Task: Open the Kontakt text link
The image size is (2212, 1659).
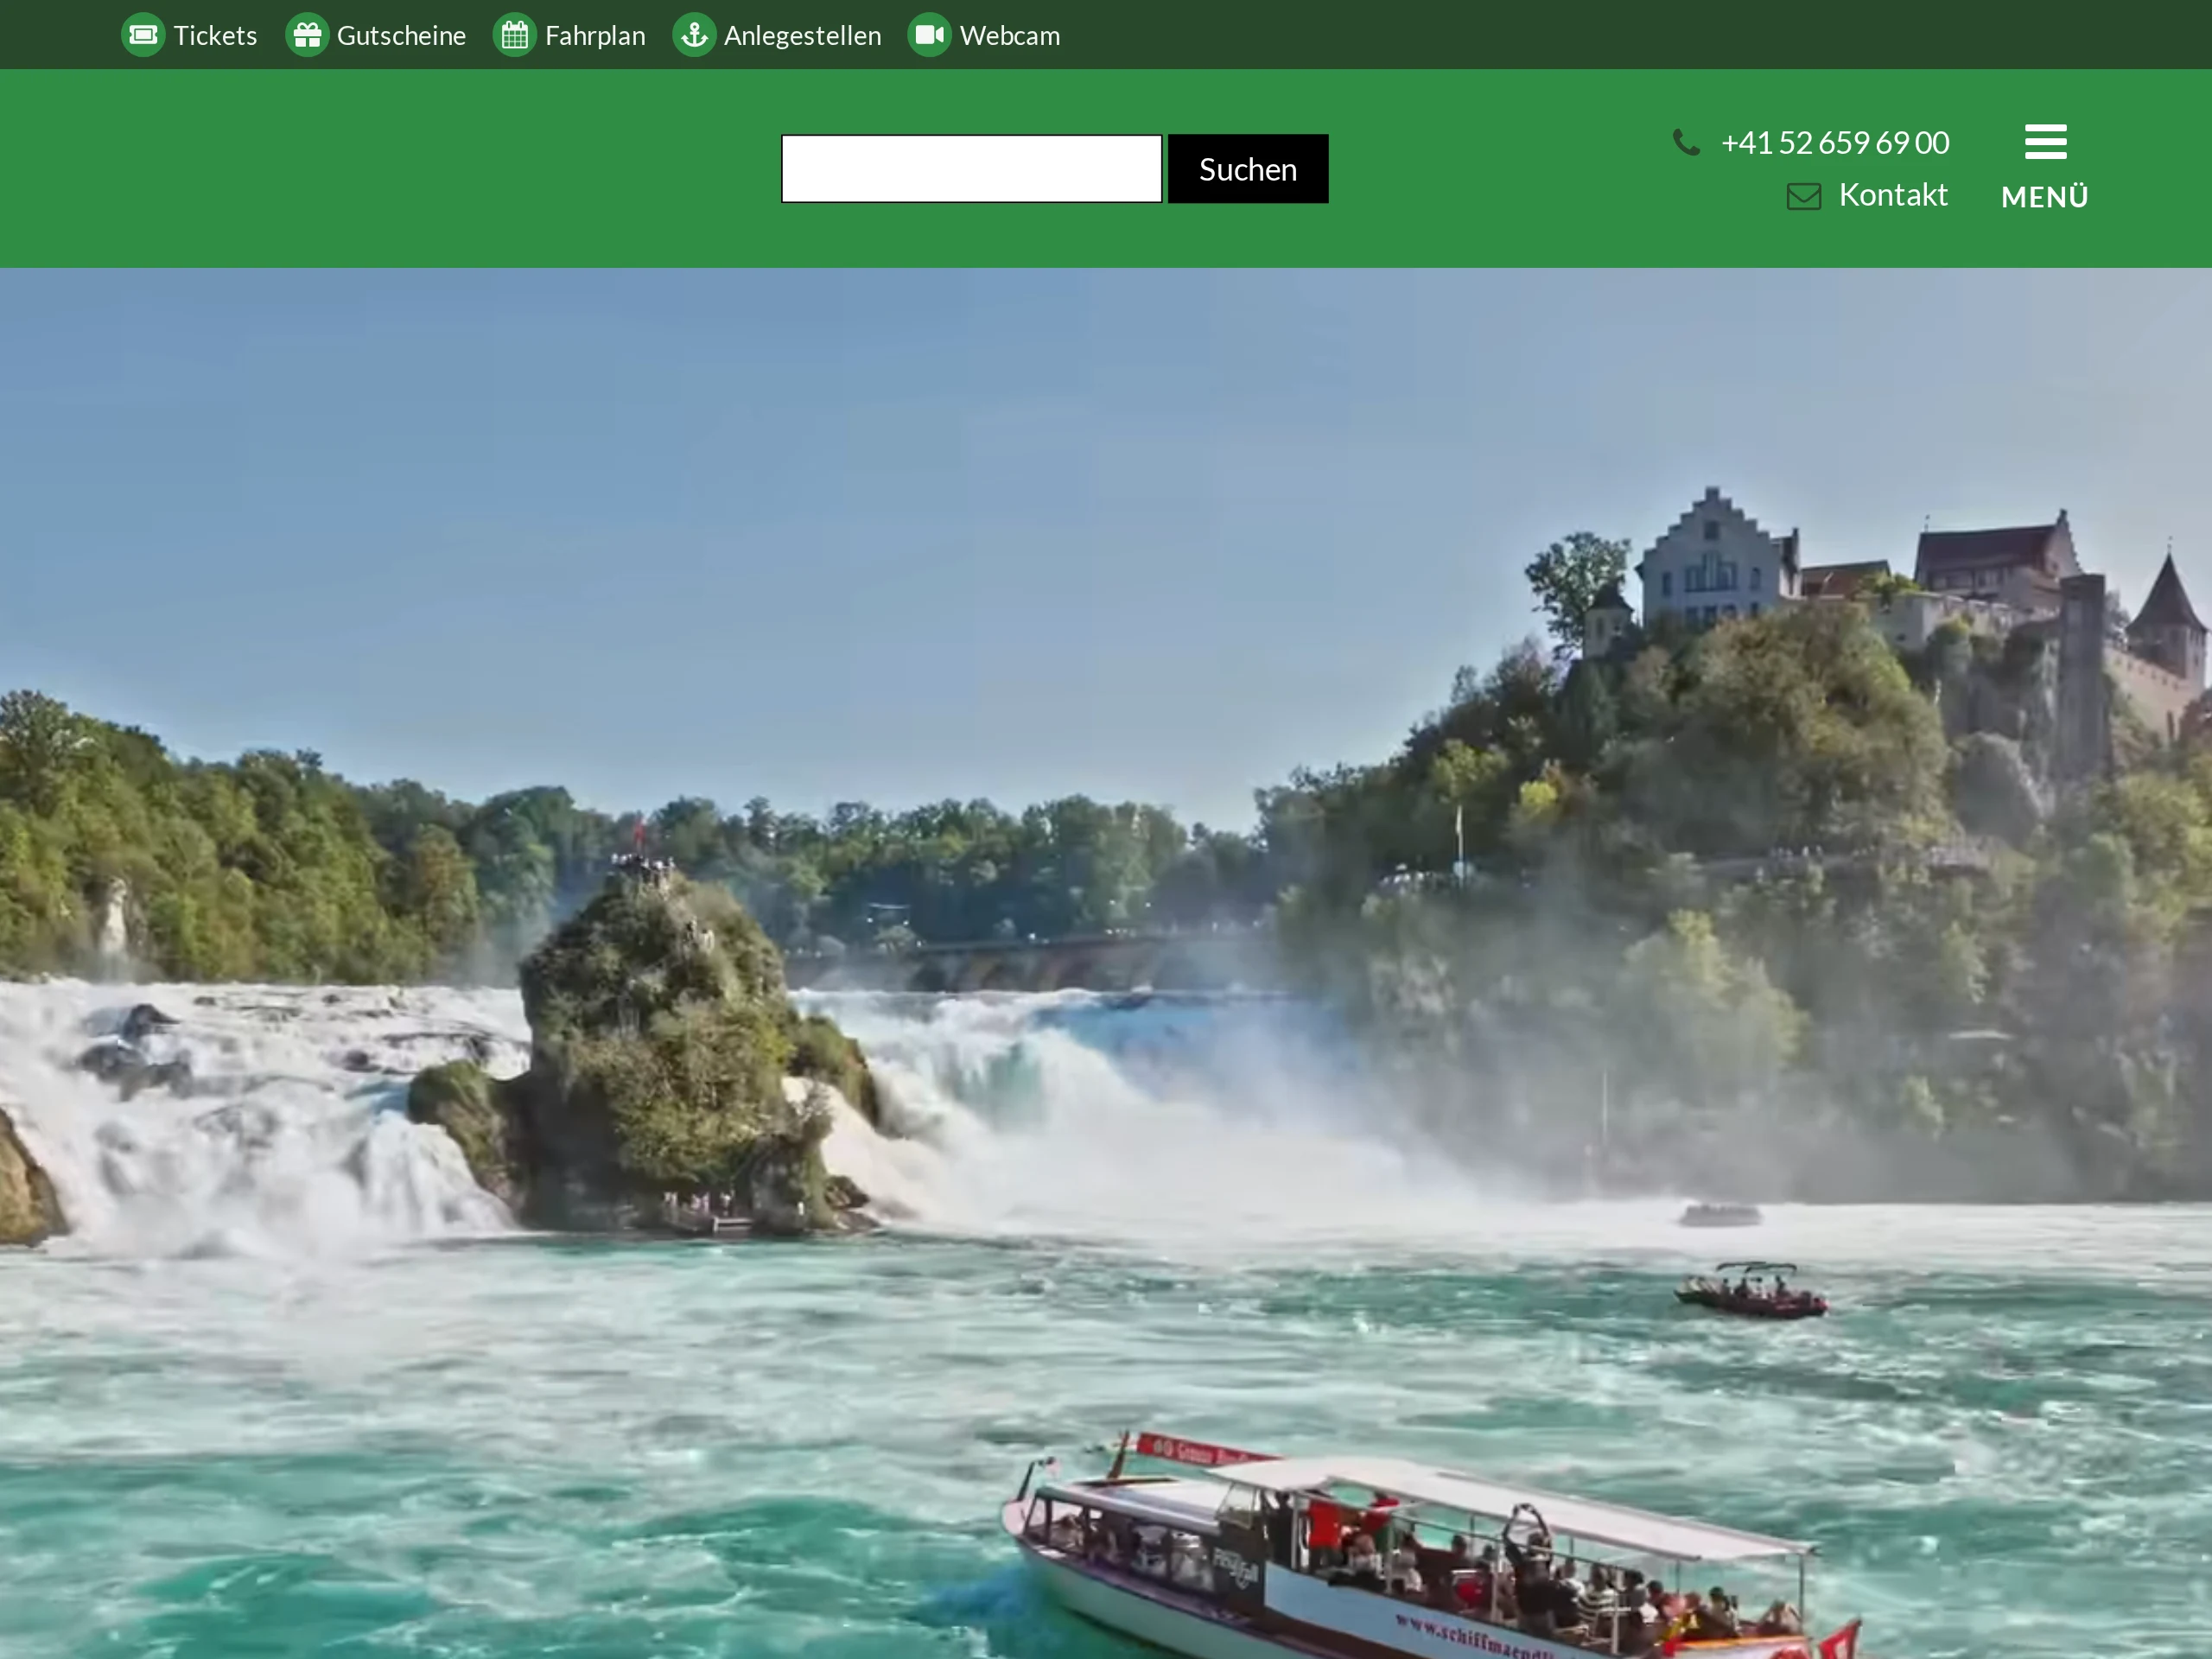Action: pos(1893,195)
